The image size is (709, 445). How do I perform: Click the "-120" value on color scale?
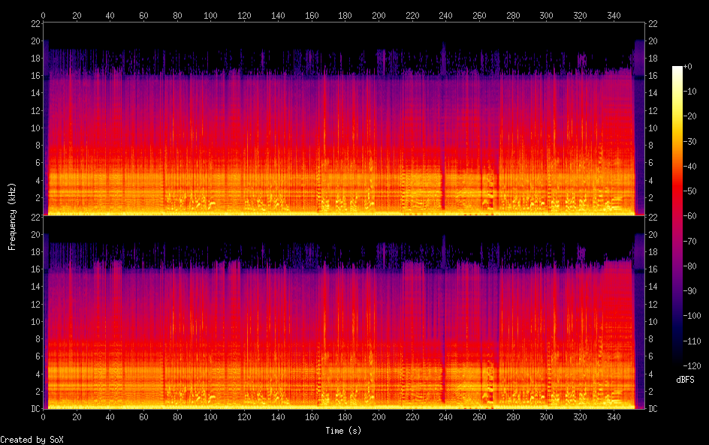pos(692,366)
